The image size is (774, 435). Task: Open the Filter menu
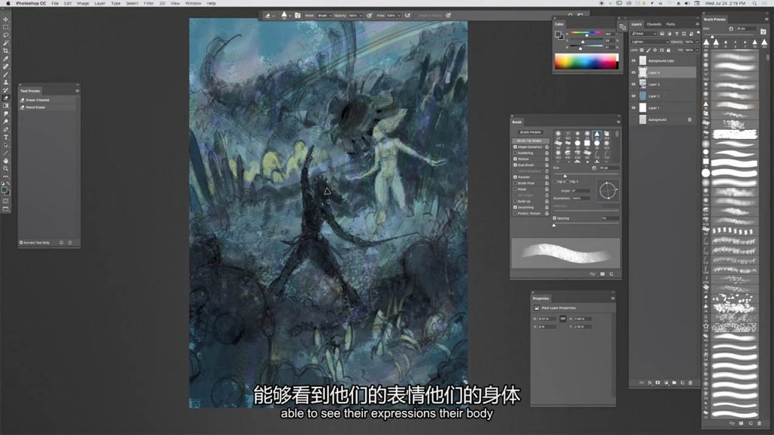[x=149, y=4]
